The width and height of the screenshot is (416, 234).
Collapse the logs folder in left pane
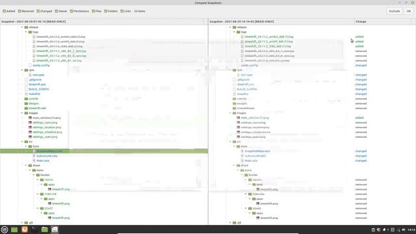26,32
